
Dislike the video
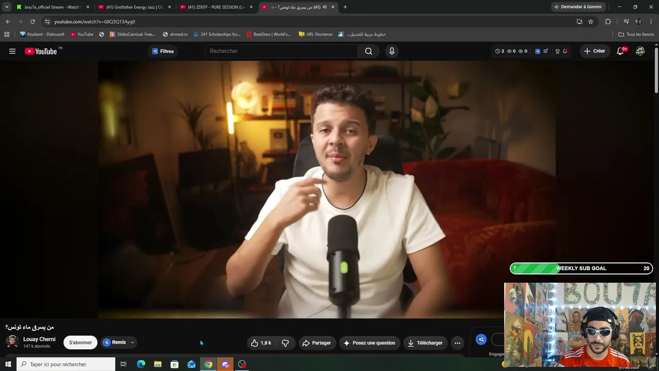pos(285,343)
